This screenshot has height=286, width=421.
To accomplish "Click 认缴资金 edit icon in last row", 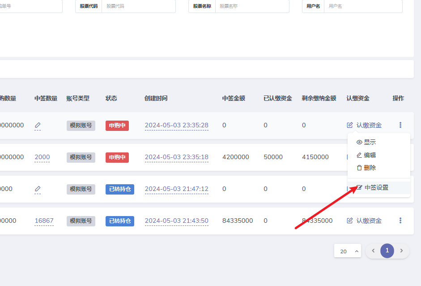I will point(350,221).
